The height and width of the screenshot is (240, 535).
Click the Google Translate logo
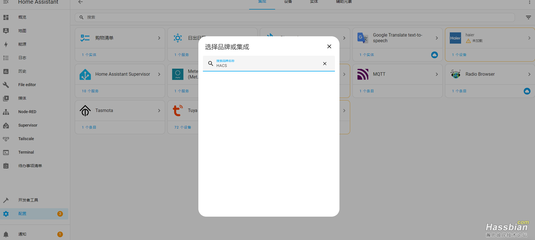[x=363, y=38]
